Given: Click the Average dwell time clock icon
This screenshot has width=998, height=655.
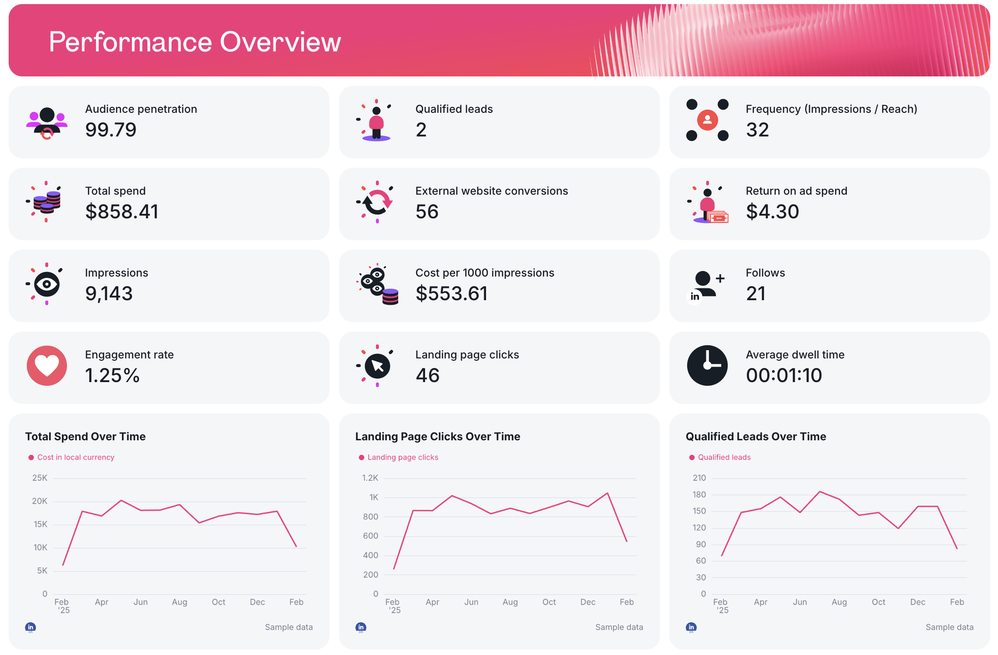Looking at the screenshot, I should tap(707, 366).
